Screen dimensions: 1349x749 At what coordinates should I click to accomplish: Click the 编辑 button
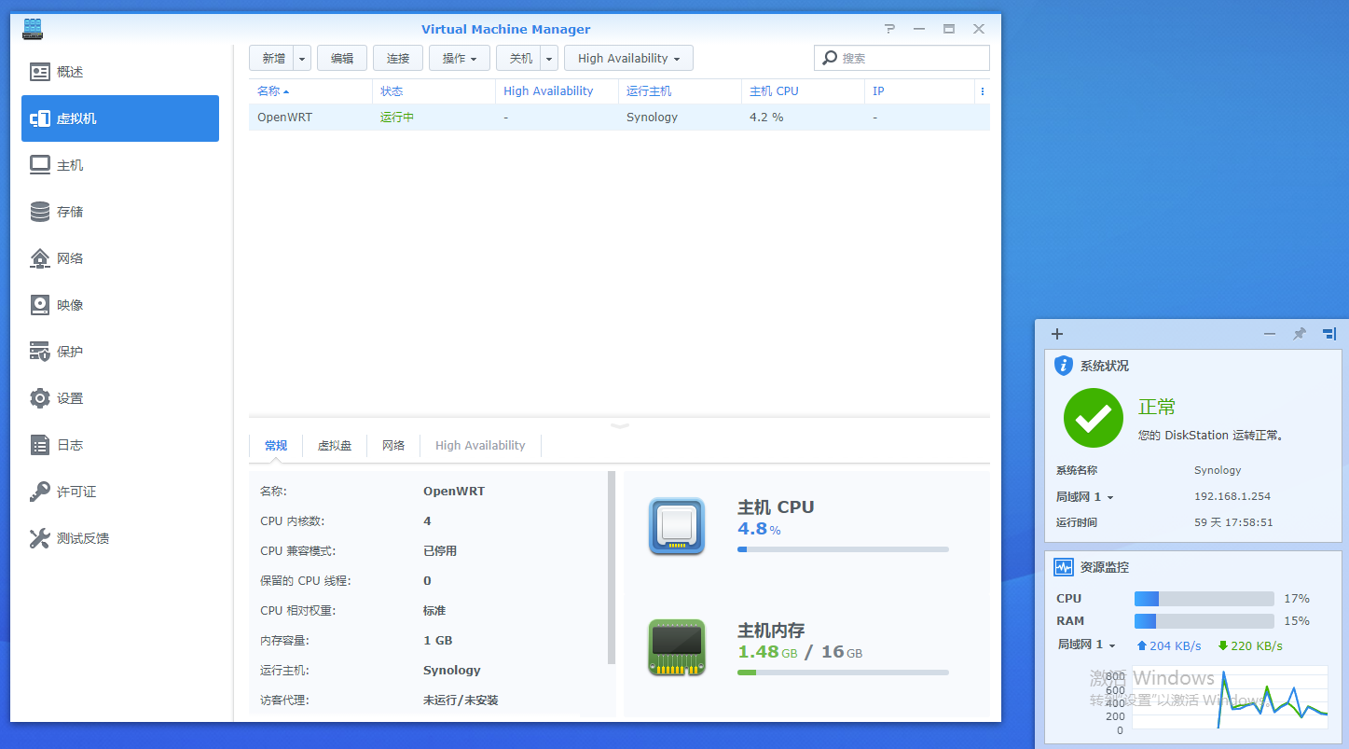click(x=342, y=58)
